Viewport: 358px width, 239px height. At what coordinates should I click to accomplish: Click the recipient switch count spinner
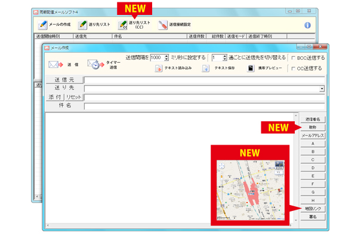point(223,57)
